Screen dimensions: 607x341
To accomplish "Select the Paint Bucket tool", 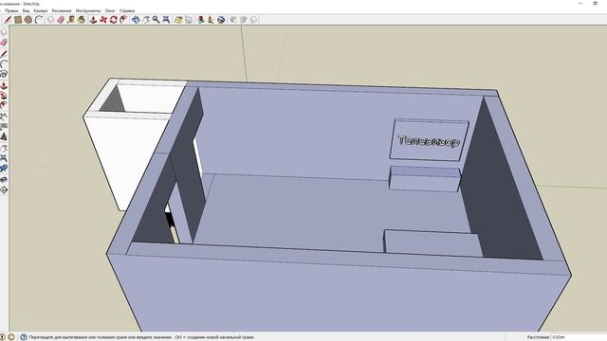I will click(x=81, y=19).
